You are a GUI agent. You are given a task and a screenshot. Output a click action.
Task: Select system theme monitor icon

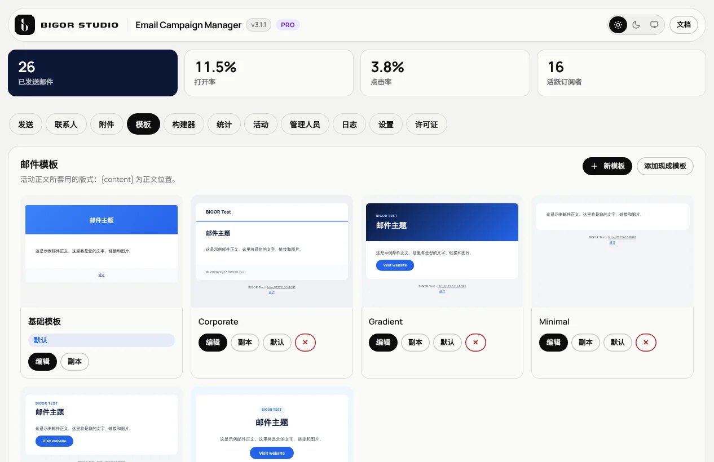pos(654,25)
